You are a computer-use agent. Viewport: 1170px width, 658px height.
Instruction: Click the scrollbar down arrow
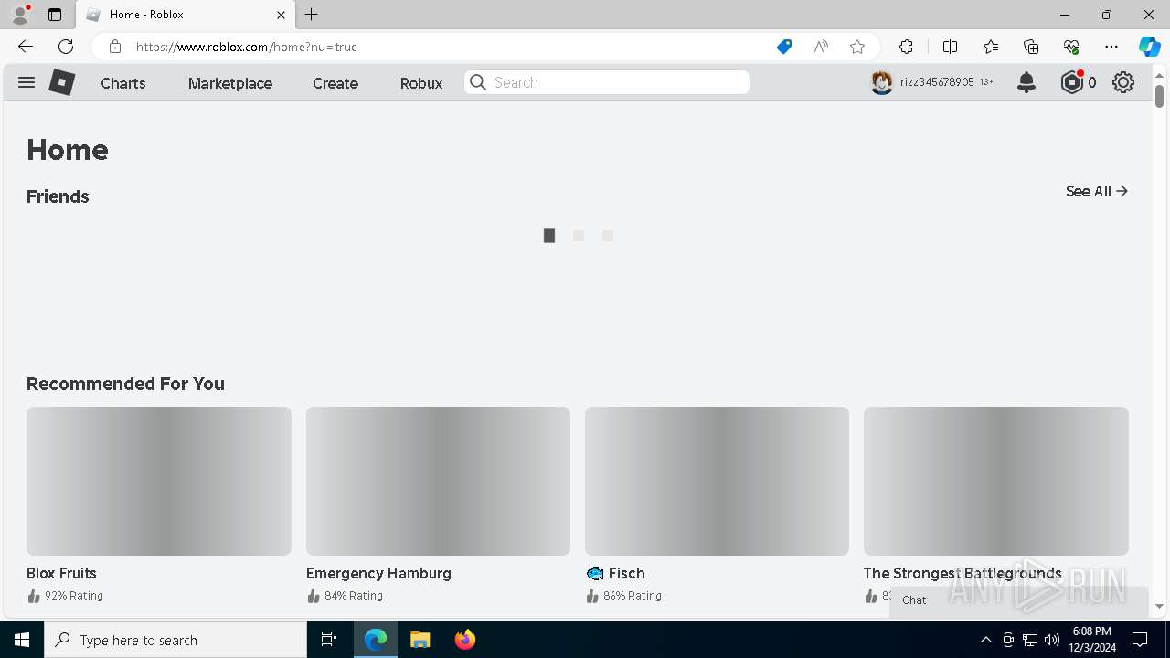click(x=1159, y=606)
